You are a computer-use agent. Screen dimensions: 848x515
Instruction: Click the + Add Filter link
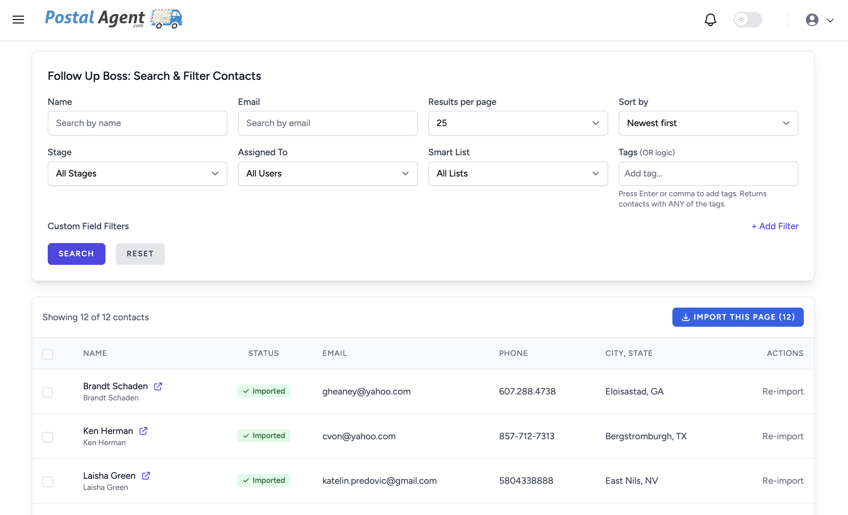tap(774, 226)
